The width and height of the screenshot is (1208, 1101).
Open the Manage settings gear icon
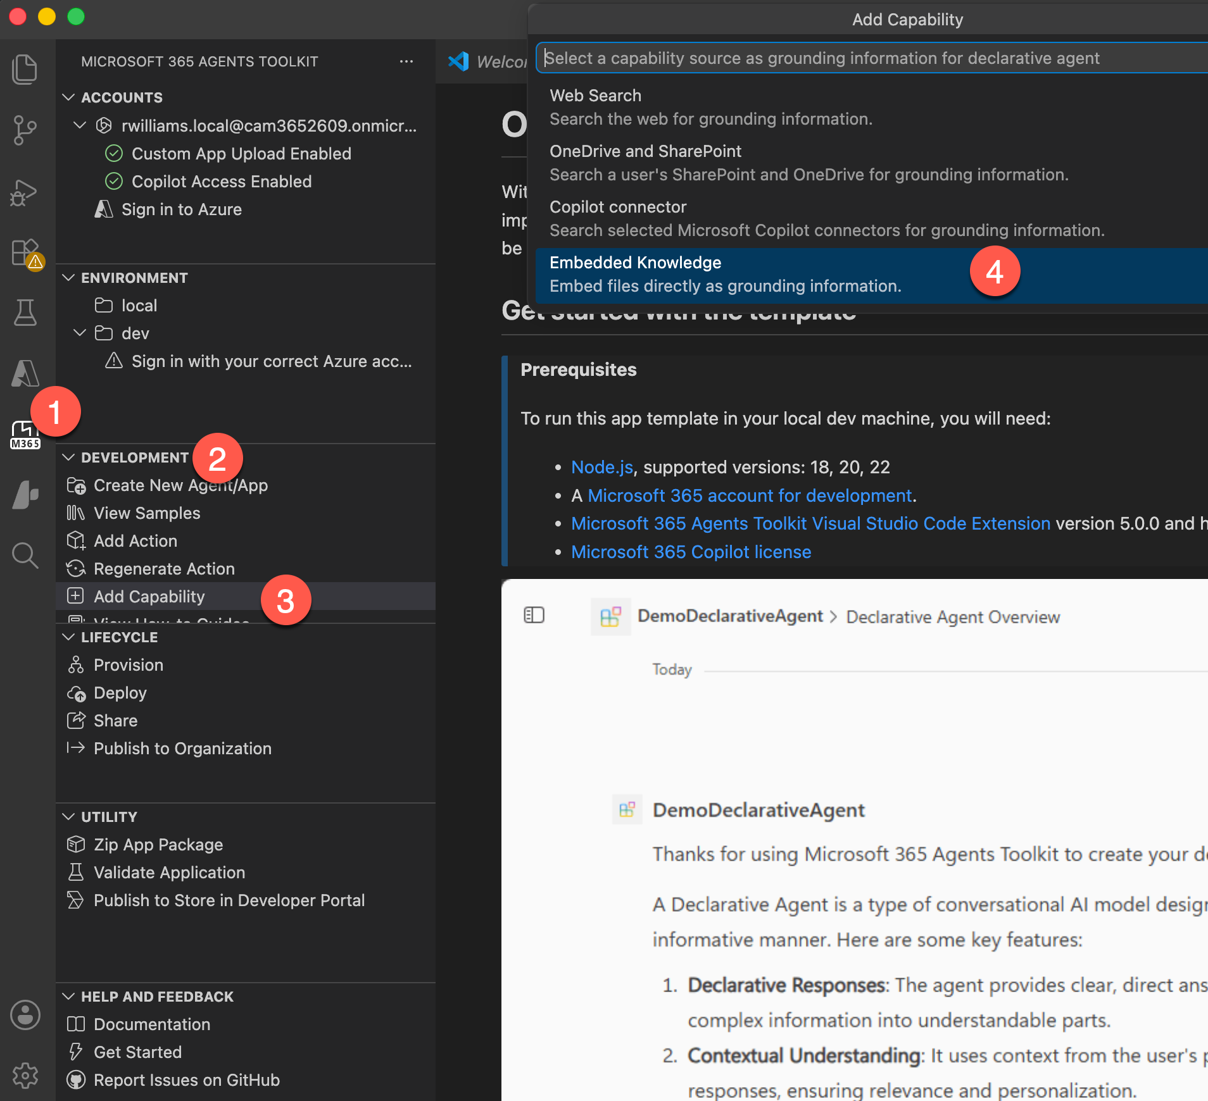(25, 1076)
